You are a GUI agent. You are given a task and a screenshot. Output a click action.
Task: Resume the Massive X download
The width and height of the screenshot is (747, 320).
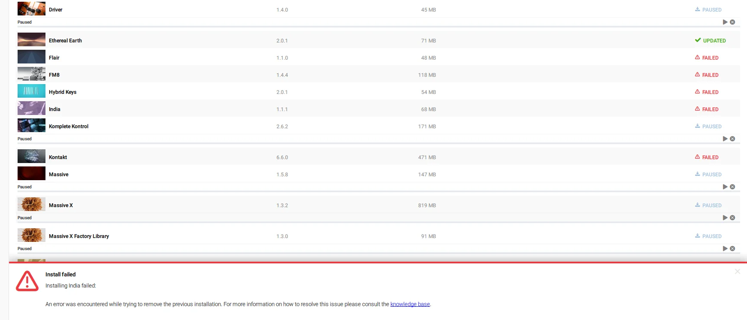[x=725, y=217]
